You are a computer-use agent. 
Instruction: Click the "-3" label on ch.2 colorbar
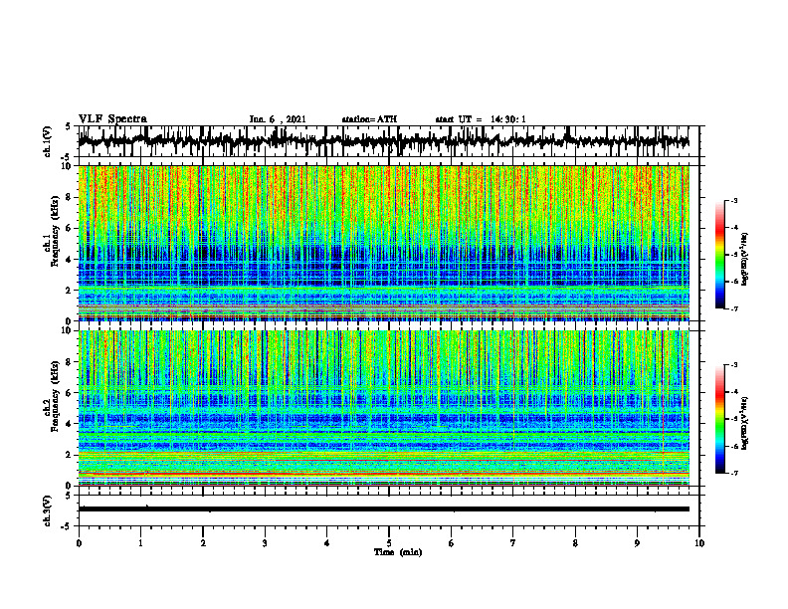[734, 365]
